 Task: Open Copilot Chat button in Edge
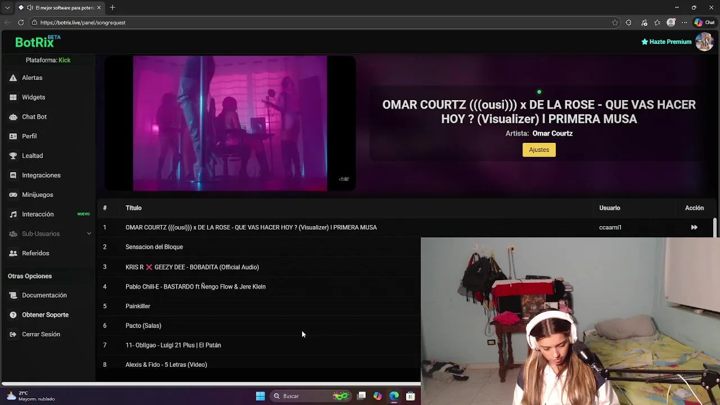[x=704, y=22]
